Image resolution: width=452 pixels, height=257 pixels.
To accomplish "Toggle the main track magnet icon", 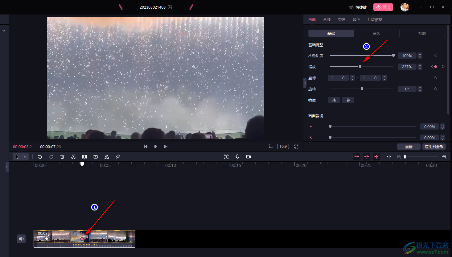I will [x=357, y=157].
